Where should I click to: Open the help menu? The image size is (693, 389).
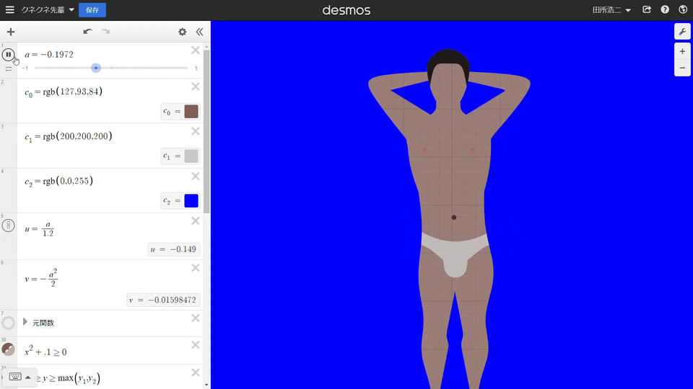coord(665,10)
